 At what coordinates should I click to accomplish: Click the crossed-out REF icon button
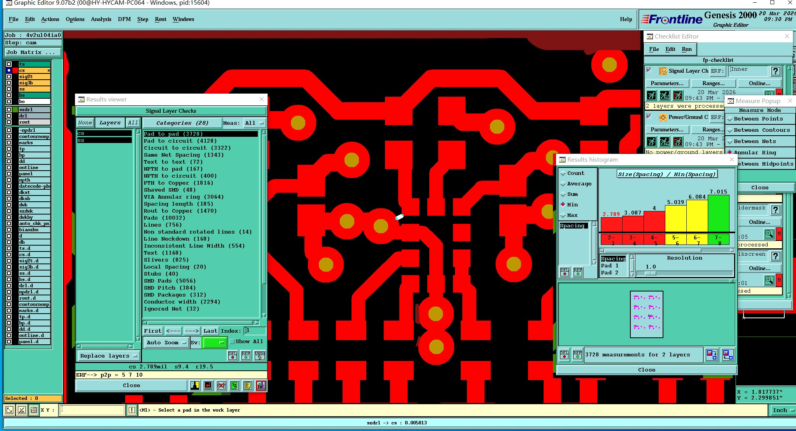[221, 386]
